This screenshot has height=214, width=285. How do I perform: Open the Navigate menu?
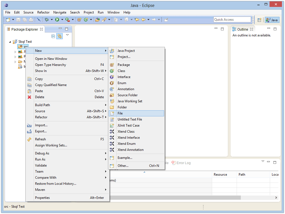(60, 12)
